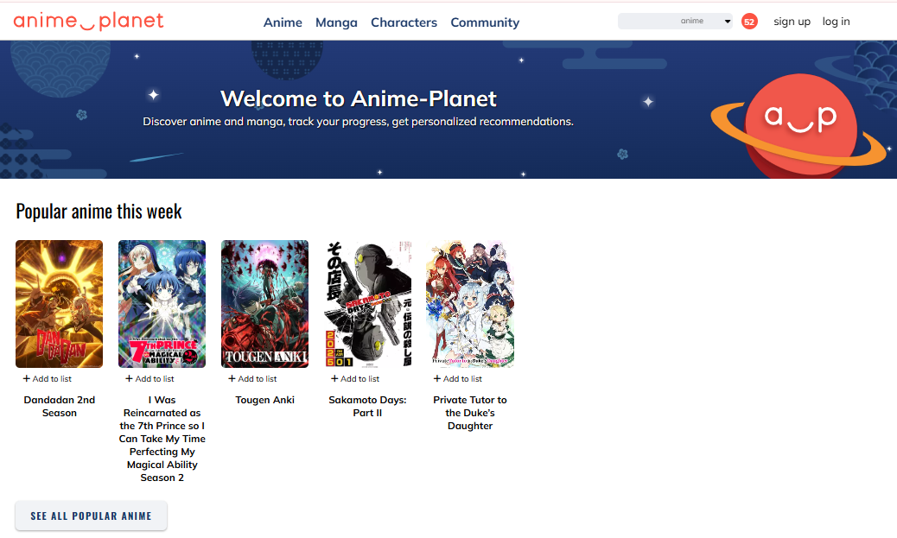Viewport: 897px width, 538px height.
Task: Click the sign up link
Action: click(x=792, y=21)
